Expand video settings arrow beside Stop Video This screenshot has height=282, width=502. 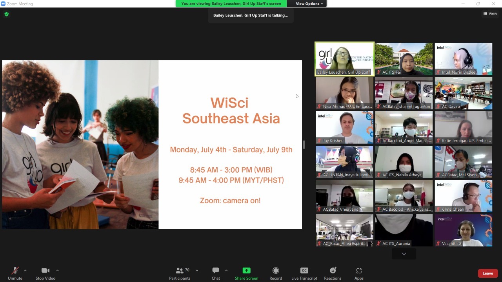(57, 270)
